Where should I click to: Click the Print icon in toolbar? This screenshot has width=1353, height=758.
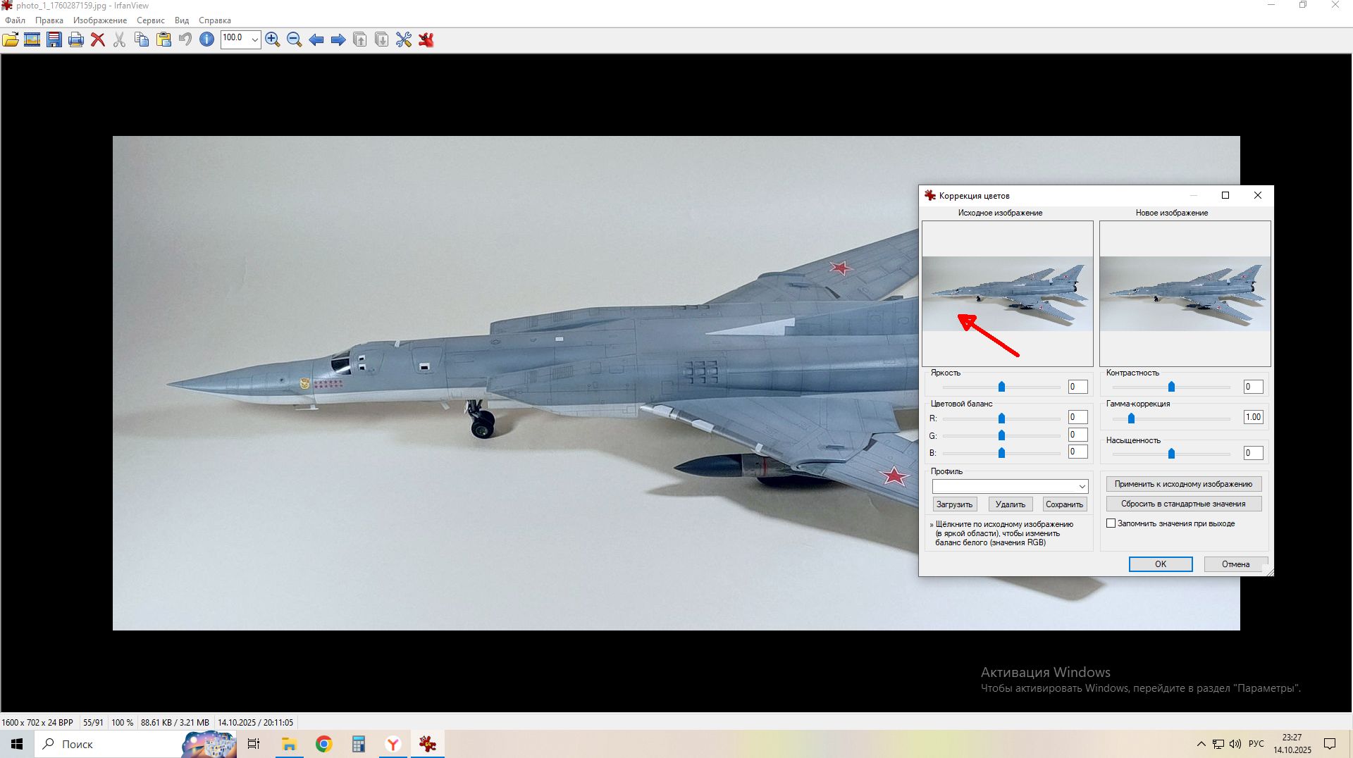click(76, 40)
